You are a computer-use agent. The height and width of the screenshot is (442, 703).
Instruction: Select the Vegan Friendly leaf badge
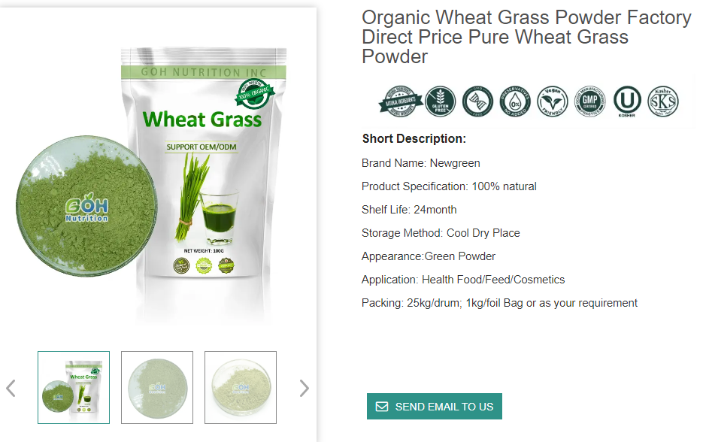(x=553, y=101)
